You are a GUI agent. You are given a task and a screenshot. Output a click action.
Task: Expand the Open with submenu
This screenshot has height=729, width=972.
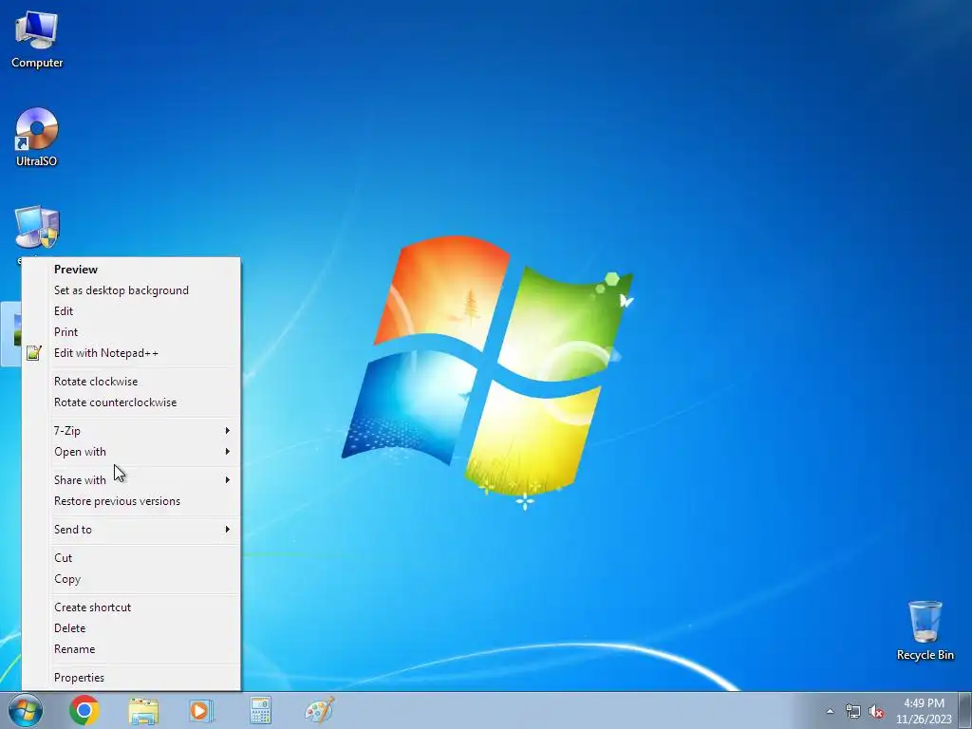coord(131,452)
